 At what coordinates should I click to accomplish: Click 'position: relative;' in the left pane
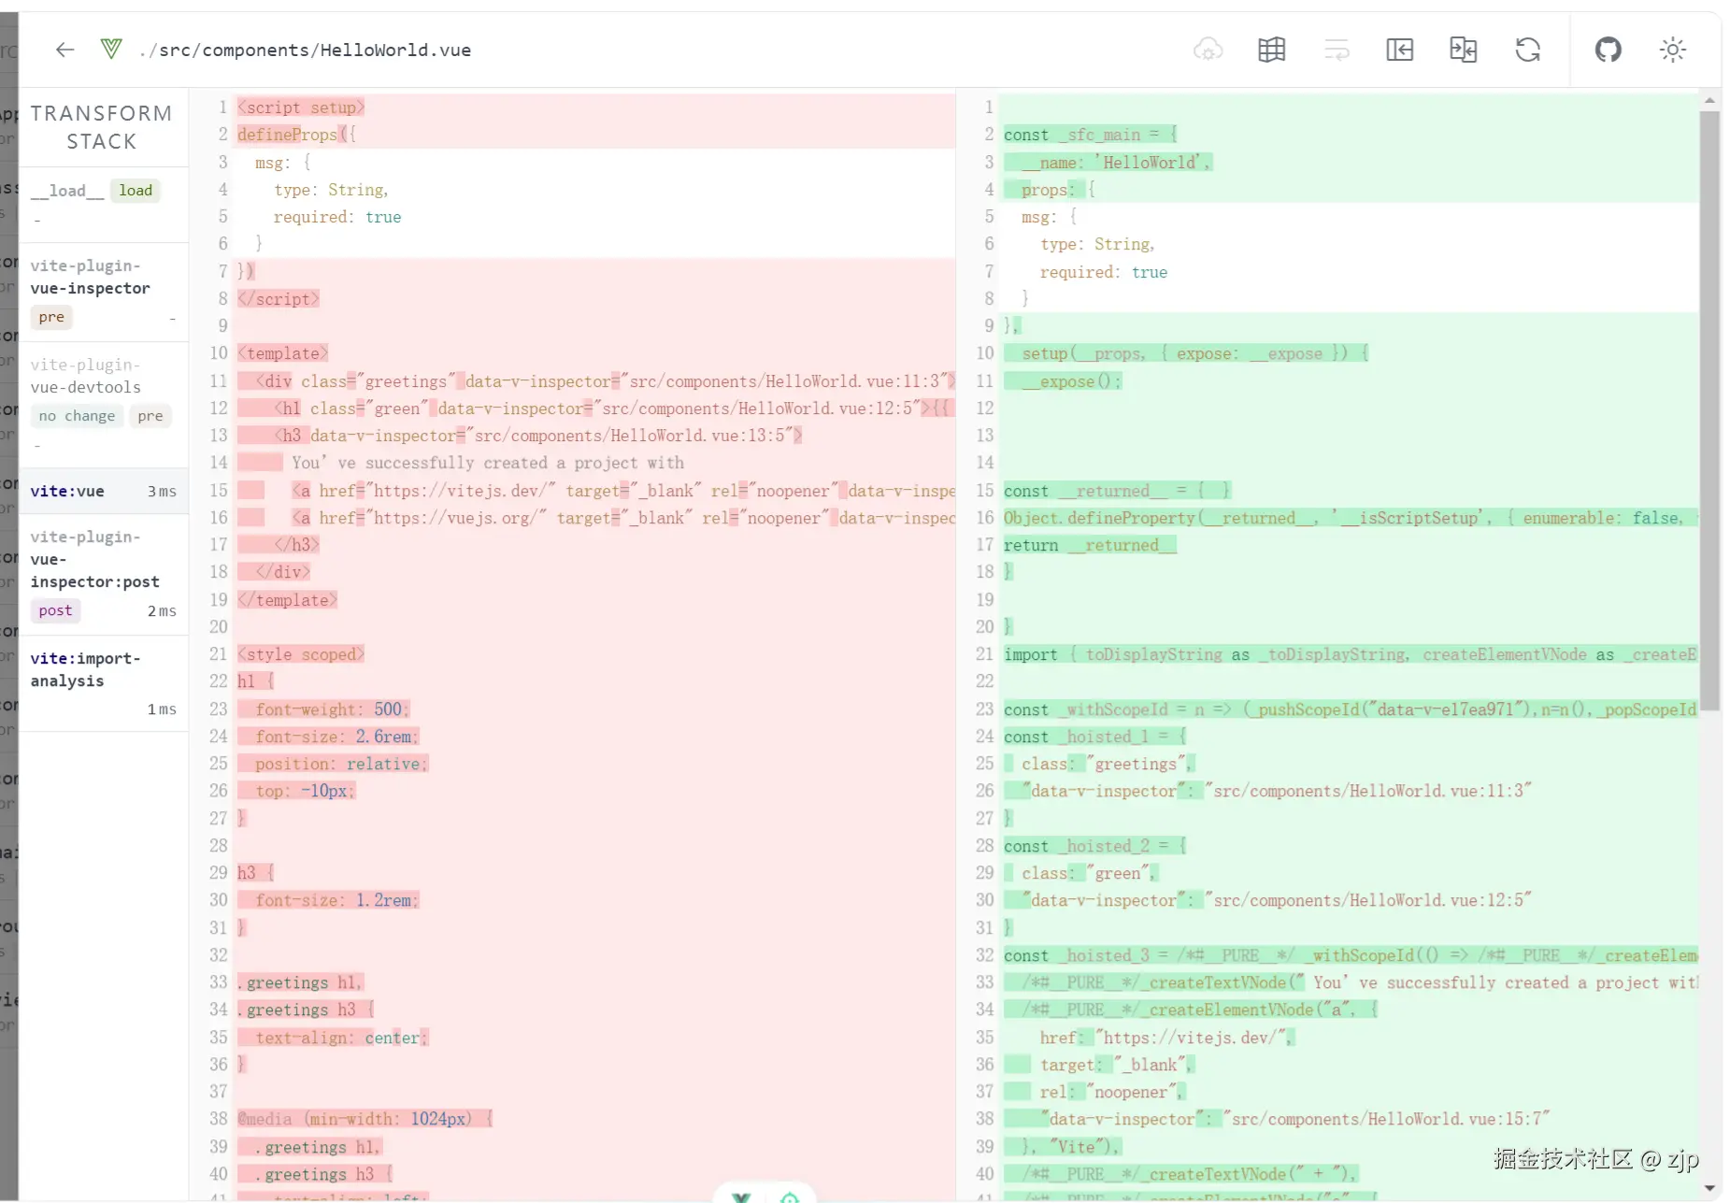341,764
